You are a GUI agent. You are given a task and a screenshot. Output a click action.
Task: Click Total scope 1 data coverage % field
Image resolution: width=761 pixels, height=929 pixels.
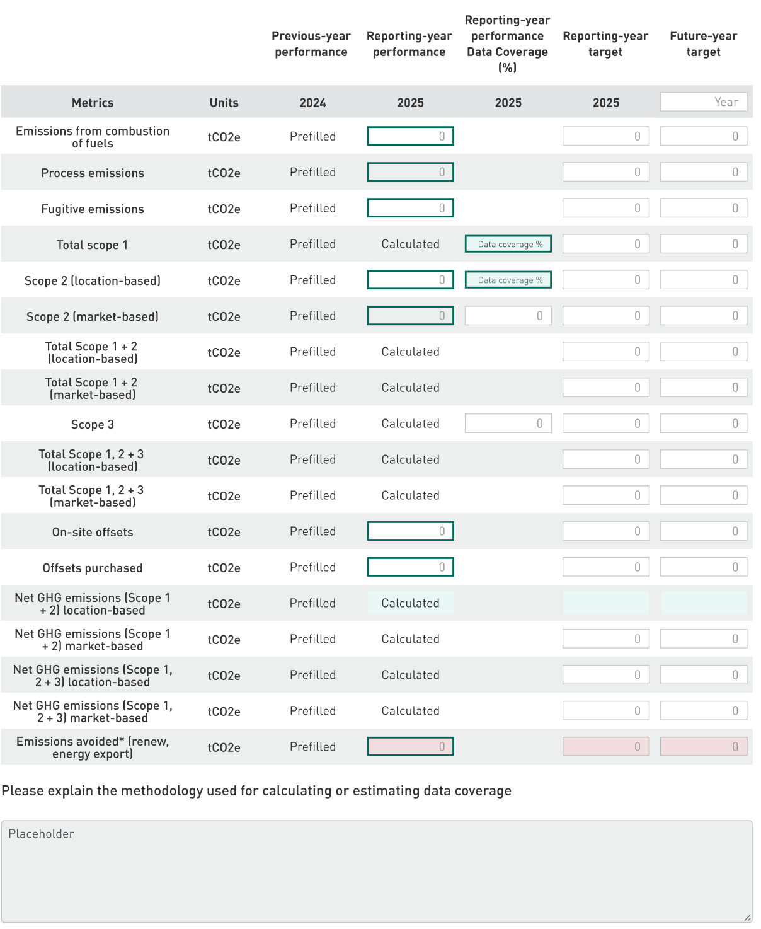(x=508, y=244)
